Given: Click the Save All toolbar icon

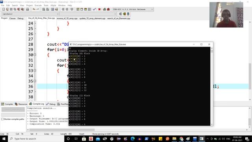Looking at the screenshot, I should tap(15, 9).
